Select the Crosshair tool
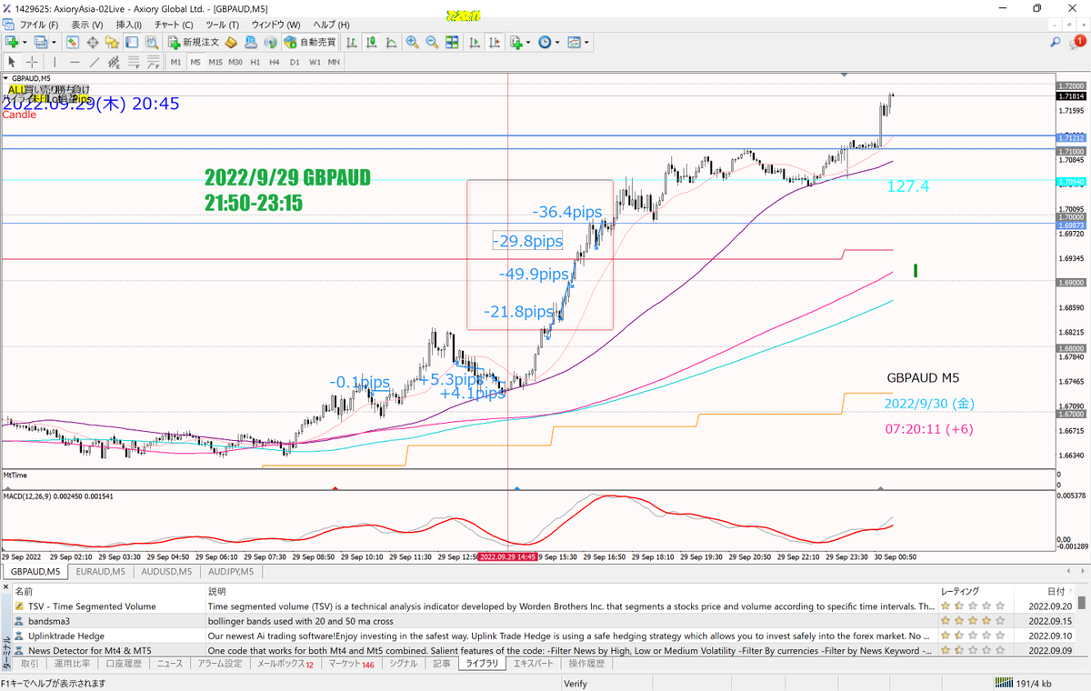This screenshot has width=1091, height=691. pos(32,62)
